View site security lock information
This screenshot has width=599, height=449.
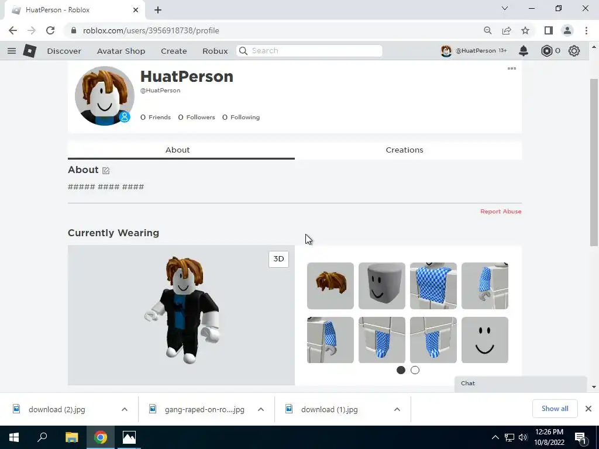coord(74,30)
